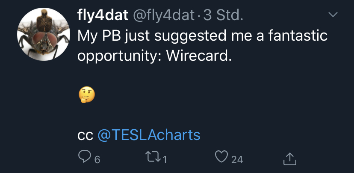Open the fly4dat display name profile
The image size is (354, 173).
(x=103, y=16)
